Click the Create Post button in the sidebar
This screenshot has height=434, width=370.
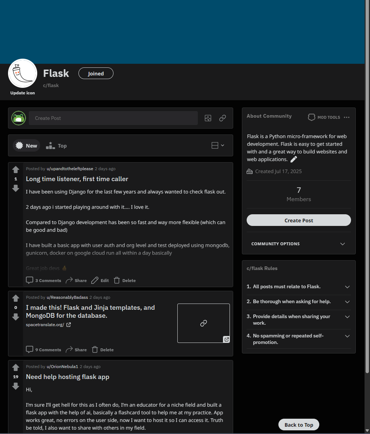click(299, 220)
